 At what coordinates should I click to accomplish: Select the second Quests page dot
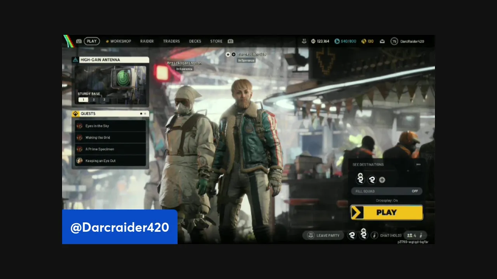pos(145,114)
